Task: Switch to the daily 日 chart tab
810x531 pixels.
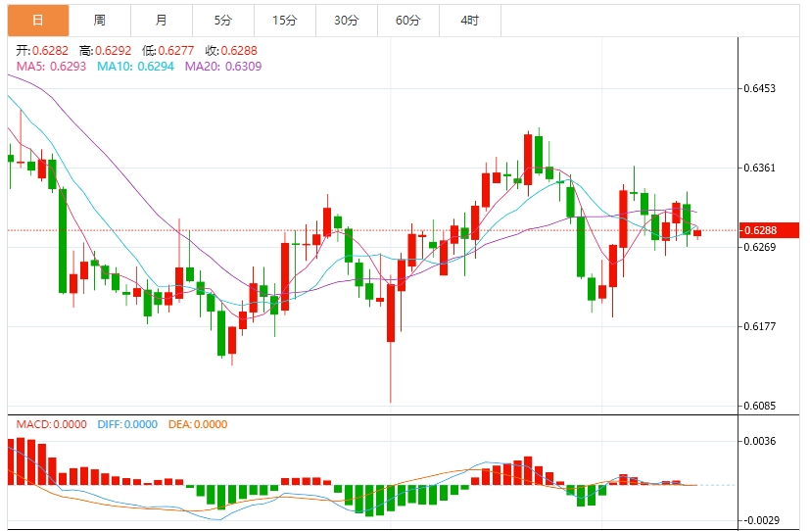Action: pyautogui.click(x=37, y=20)
